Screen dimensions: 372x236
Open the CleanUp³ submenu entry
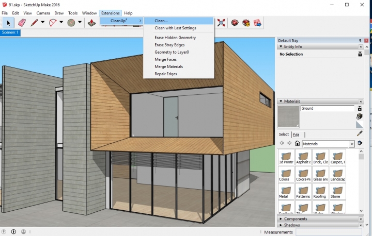pos(121,21)
